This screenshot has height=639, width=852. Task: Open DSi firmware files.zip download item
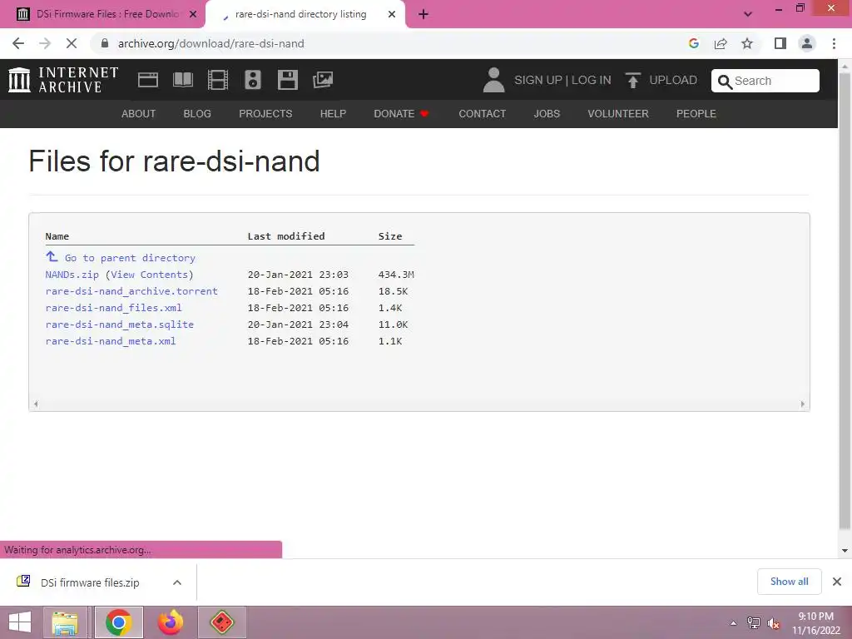(x=90, y=582)
